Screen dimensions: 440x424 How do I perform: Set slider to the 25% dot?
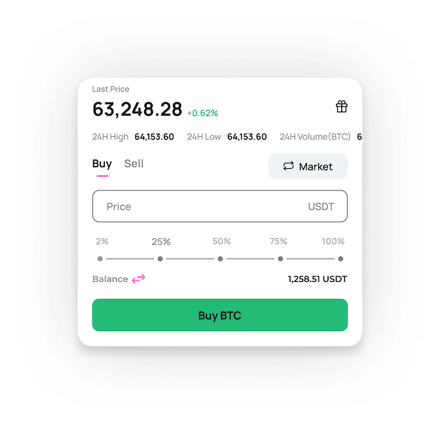coord(160,259)
